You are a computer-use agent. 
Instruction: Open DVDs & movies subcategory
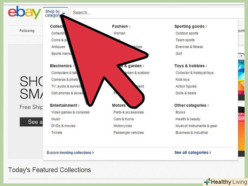point(63,126)
